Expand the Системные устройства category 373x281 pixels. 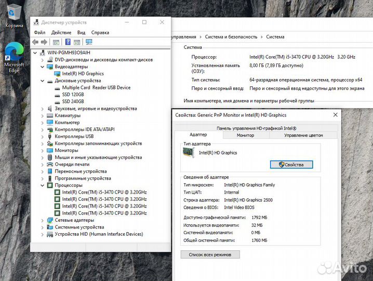point(43,227)
